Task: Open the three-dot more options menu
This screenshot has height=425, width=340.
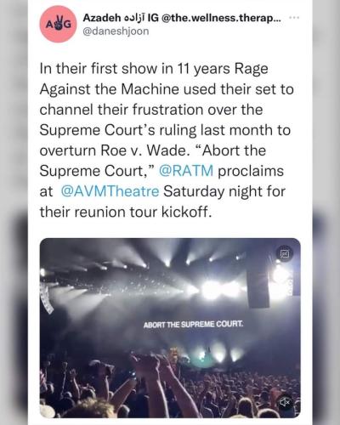Action: [294, 18]
